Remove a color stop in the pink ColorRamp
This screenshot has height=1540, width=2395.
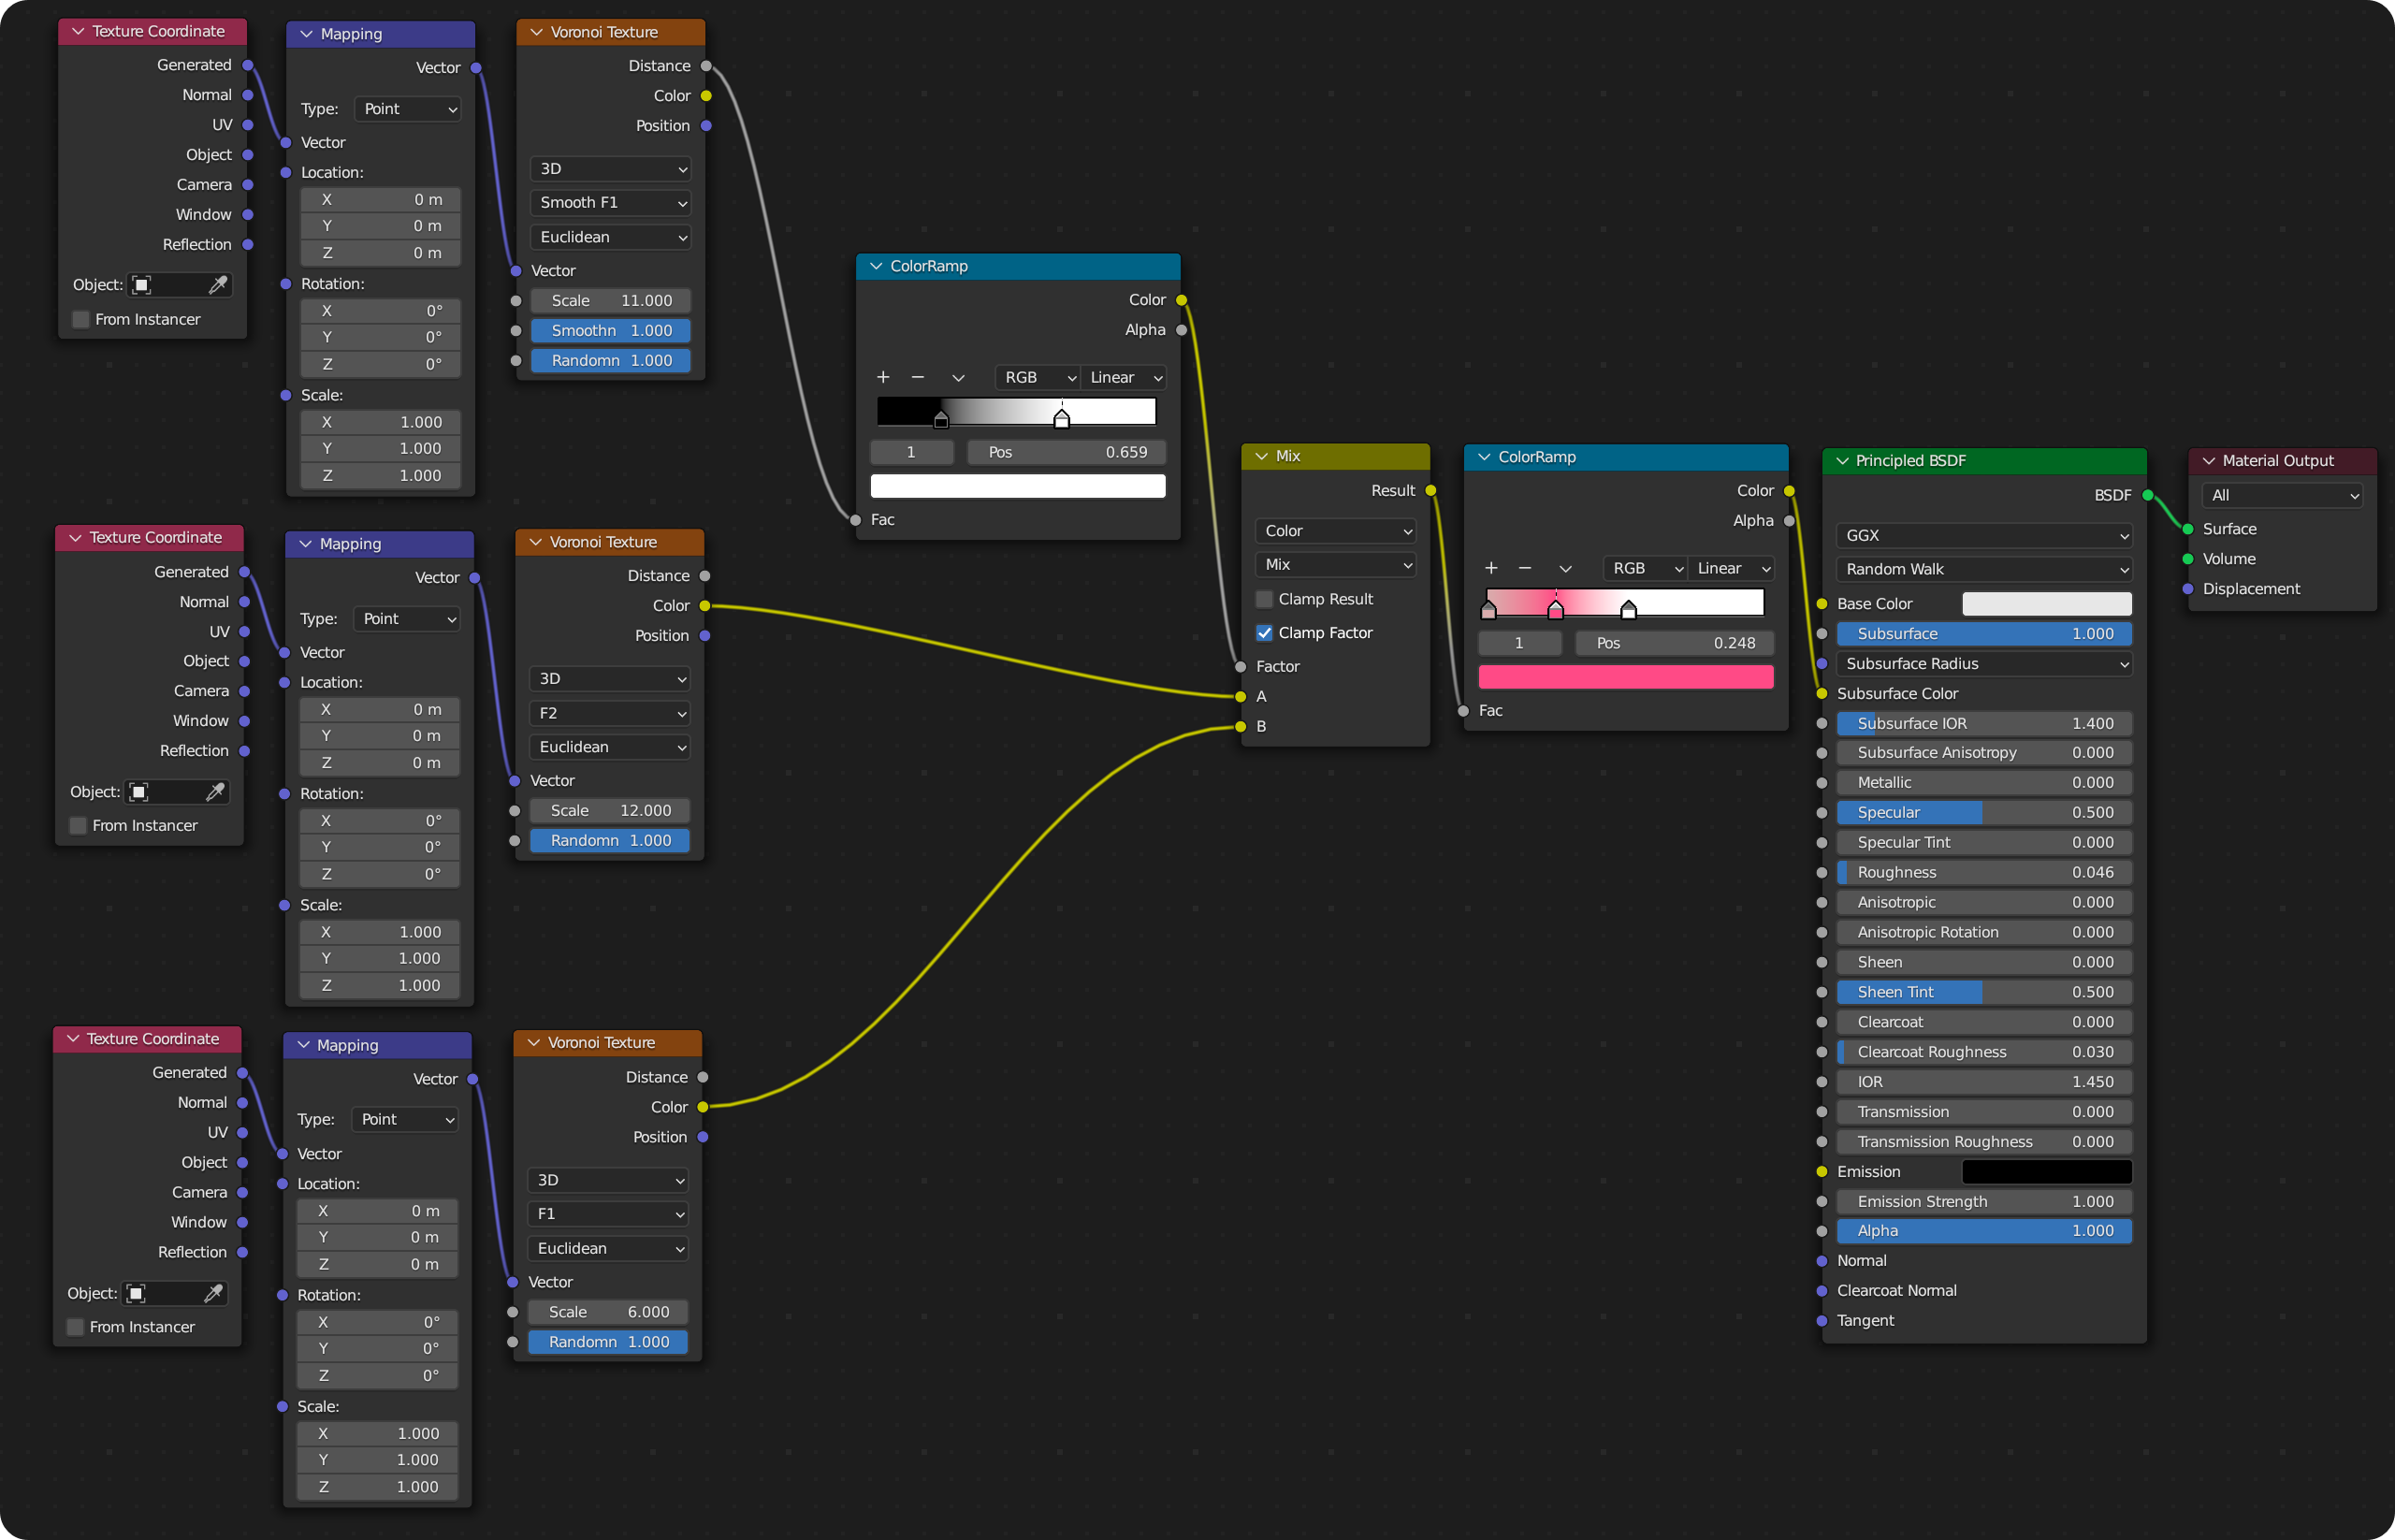pos(1526,567)
